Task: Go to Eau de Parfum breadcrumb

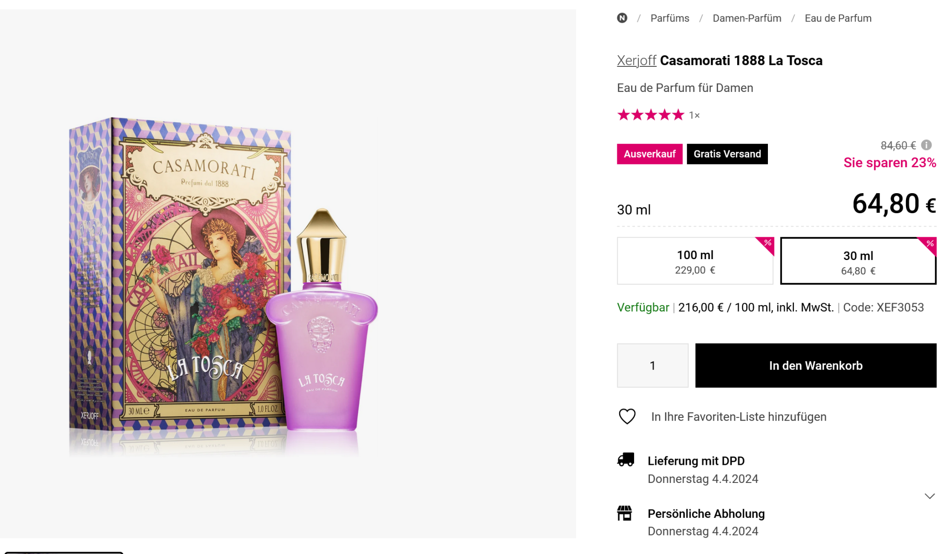Action: point(838,18)
